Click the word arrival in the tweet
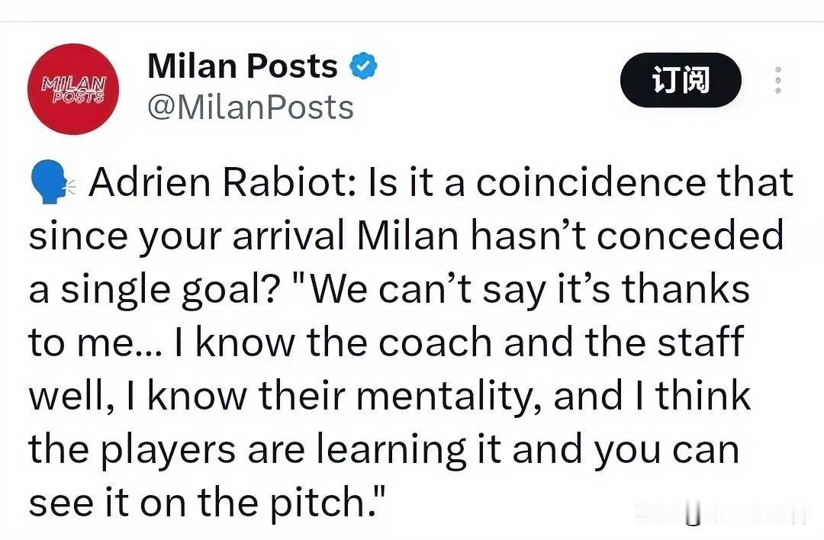 [x=288, y=236]
